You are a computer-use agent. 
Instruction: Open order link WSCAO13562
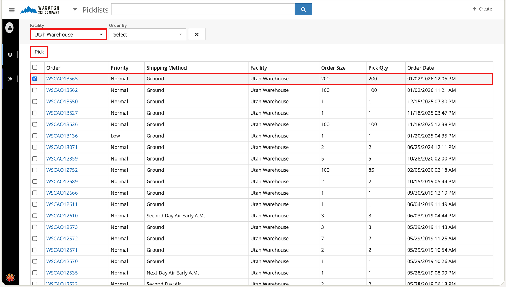(62, 90)
